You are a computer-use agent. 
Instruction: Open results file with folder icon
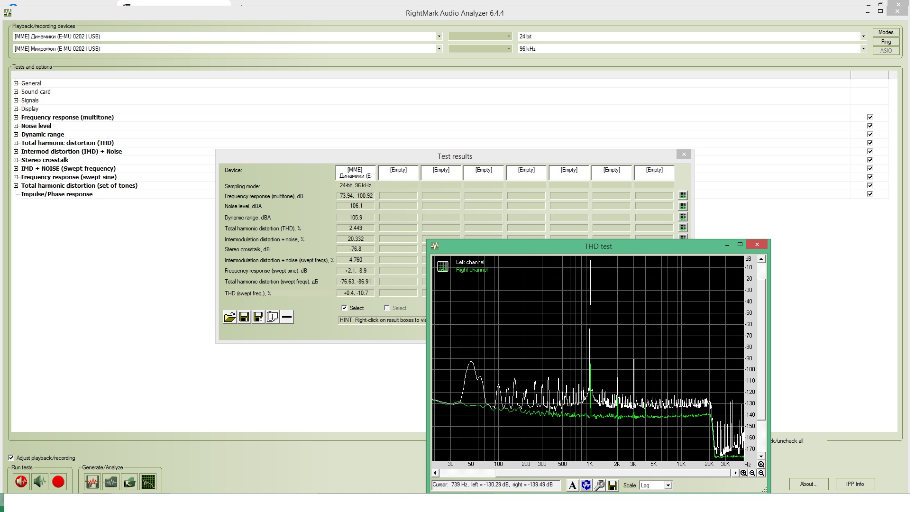(230, 317)
